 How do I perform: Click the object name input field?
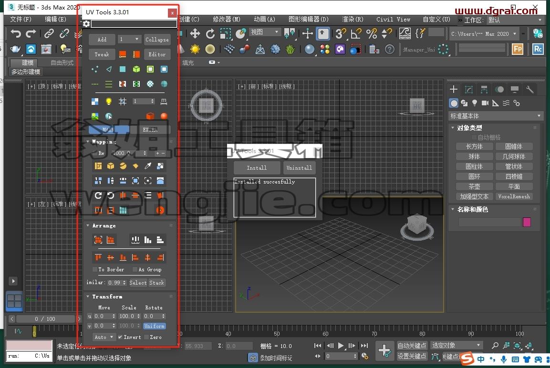490,222
